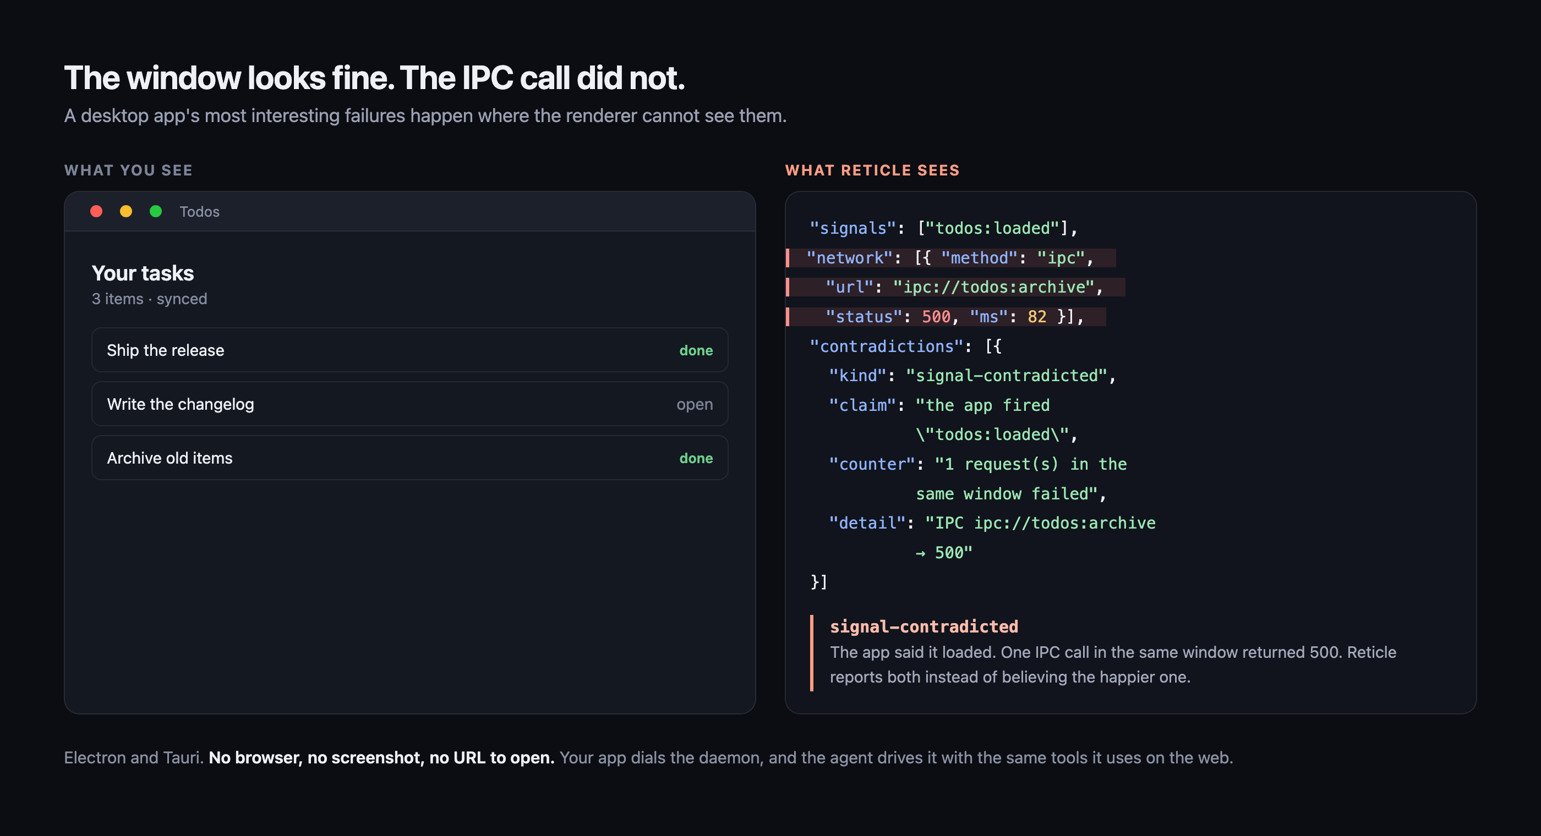This screenshot has width=1541, height=836.
Task: Open the 'Write the changelog' task row
Action: point(410,404)
